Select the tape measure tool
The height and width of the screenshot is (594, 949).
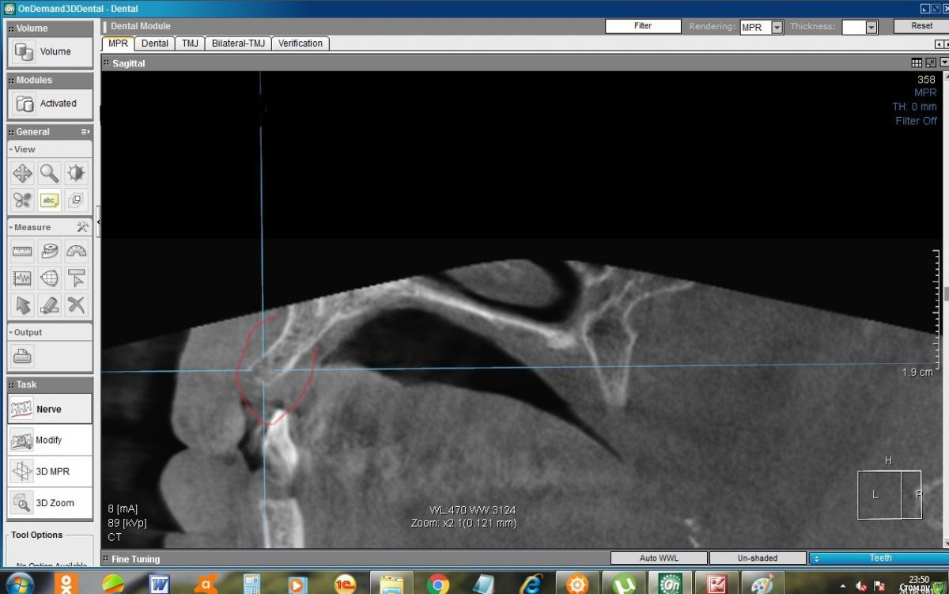pyautogui.click(x=50, y=252)
